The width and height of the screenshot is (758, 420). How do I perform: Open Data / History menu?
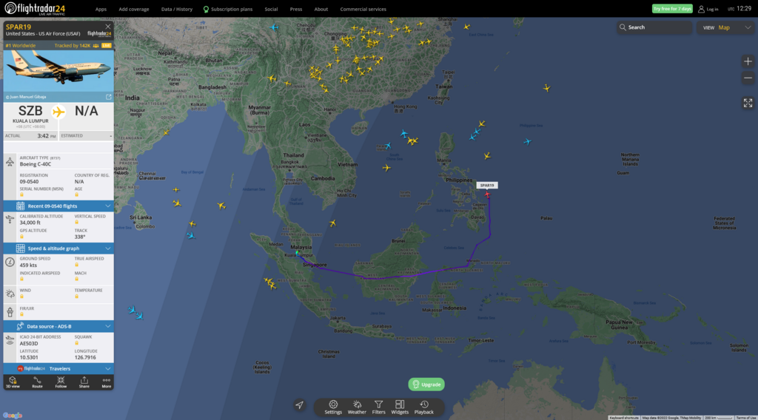tap(176, 9)
